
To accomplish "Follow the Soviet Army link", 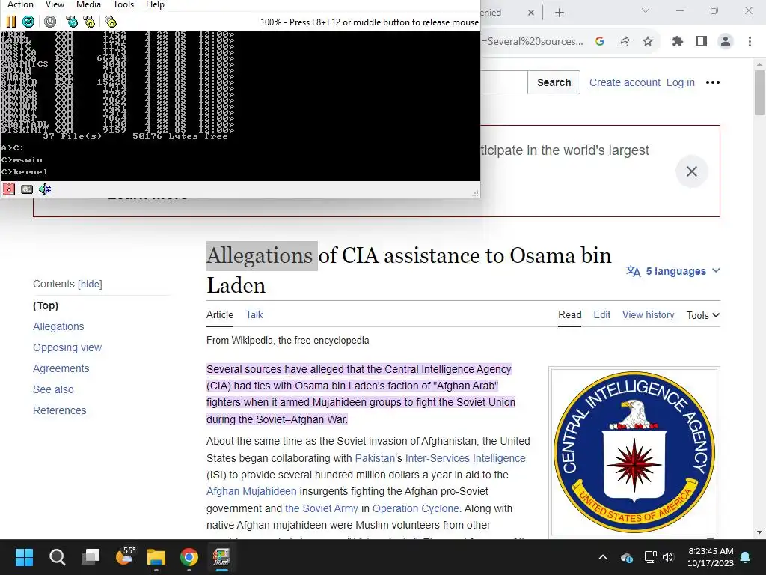I will [x=322, y=508].
